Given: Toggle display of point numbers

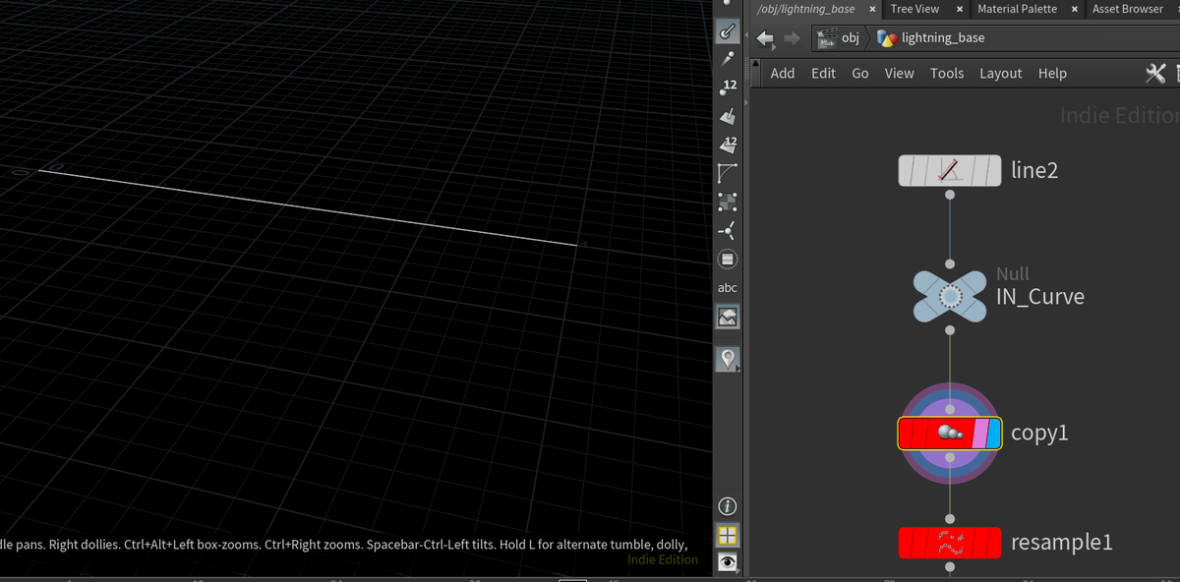Looking at the screenshot, I should pyautogui.click(x=728, y=88).
